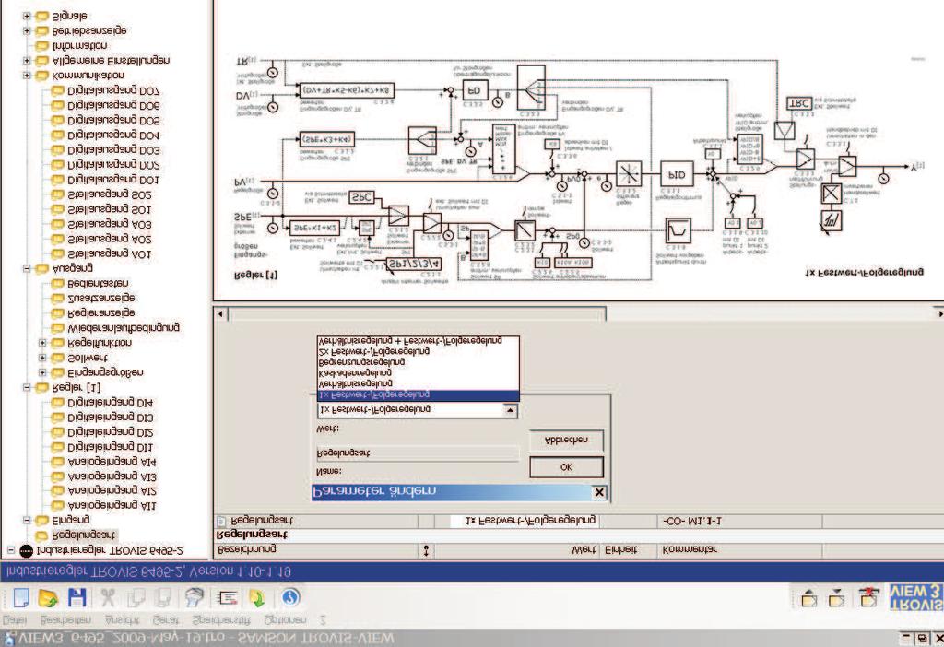Viewport: 944px width, 647px height.
Task: Click the Cut scissors icon
Action: click(108, 597)
